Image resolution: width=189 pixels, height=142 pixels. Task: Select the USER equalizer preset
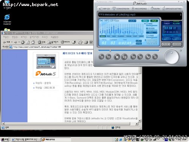[x=141, y=36]
